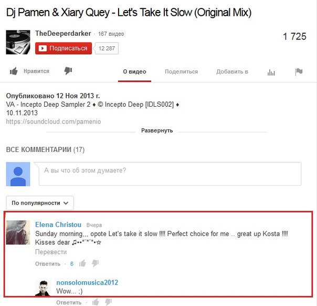Dislike the nonsolomusica2012 reply with thumbs-down
Viewport: 317px width, 306px height.
(x=108, y=302)
